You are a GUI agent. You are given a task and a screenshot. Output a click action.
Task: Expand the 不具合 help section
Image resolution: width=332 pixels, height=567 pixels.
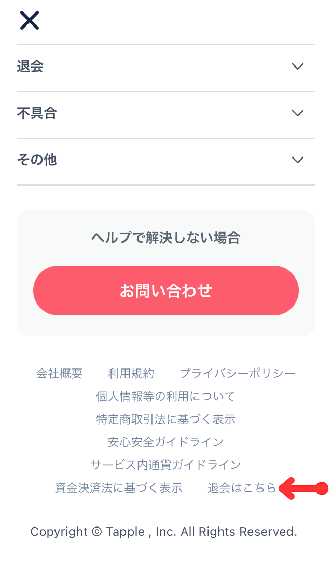pyautogui.click(x=156, y=113)
